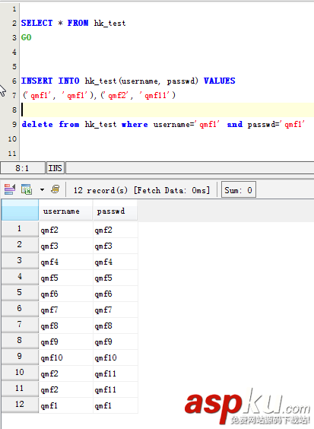Select row header 1 in results grid
Screen dimensions: 314x429
pyautogui.click(x=20, y=229)
